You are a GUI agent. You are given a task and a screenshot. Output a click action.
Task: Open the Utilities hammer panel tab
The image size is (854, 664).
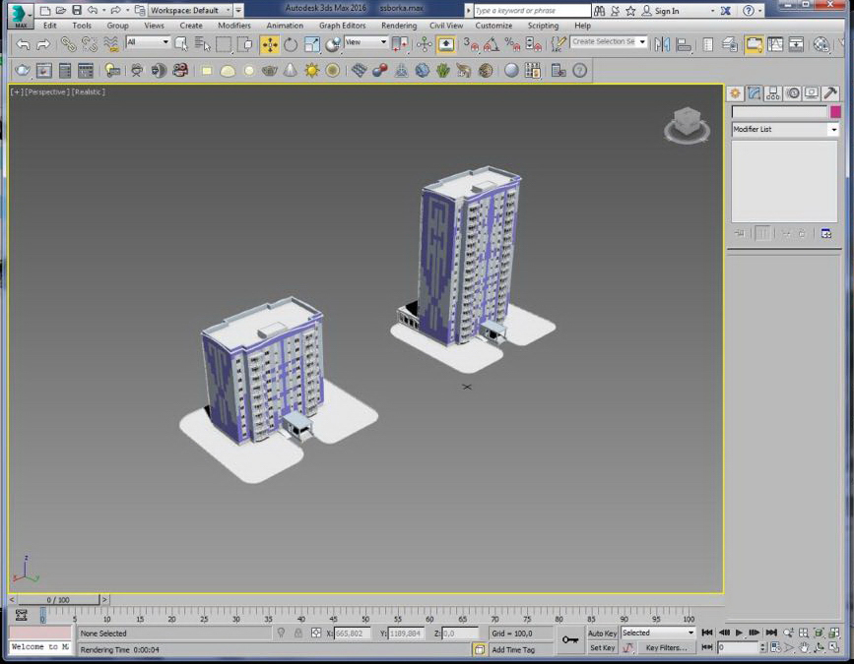(830, 93)
